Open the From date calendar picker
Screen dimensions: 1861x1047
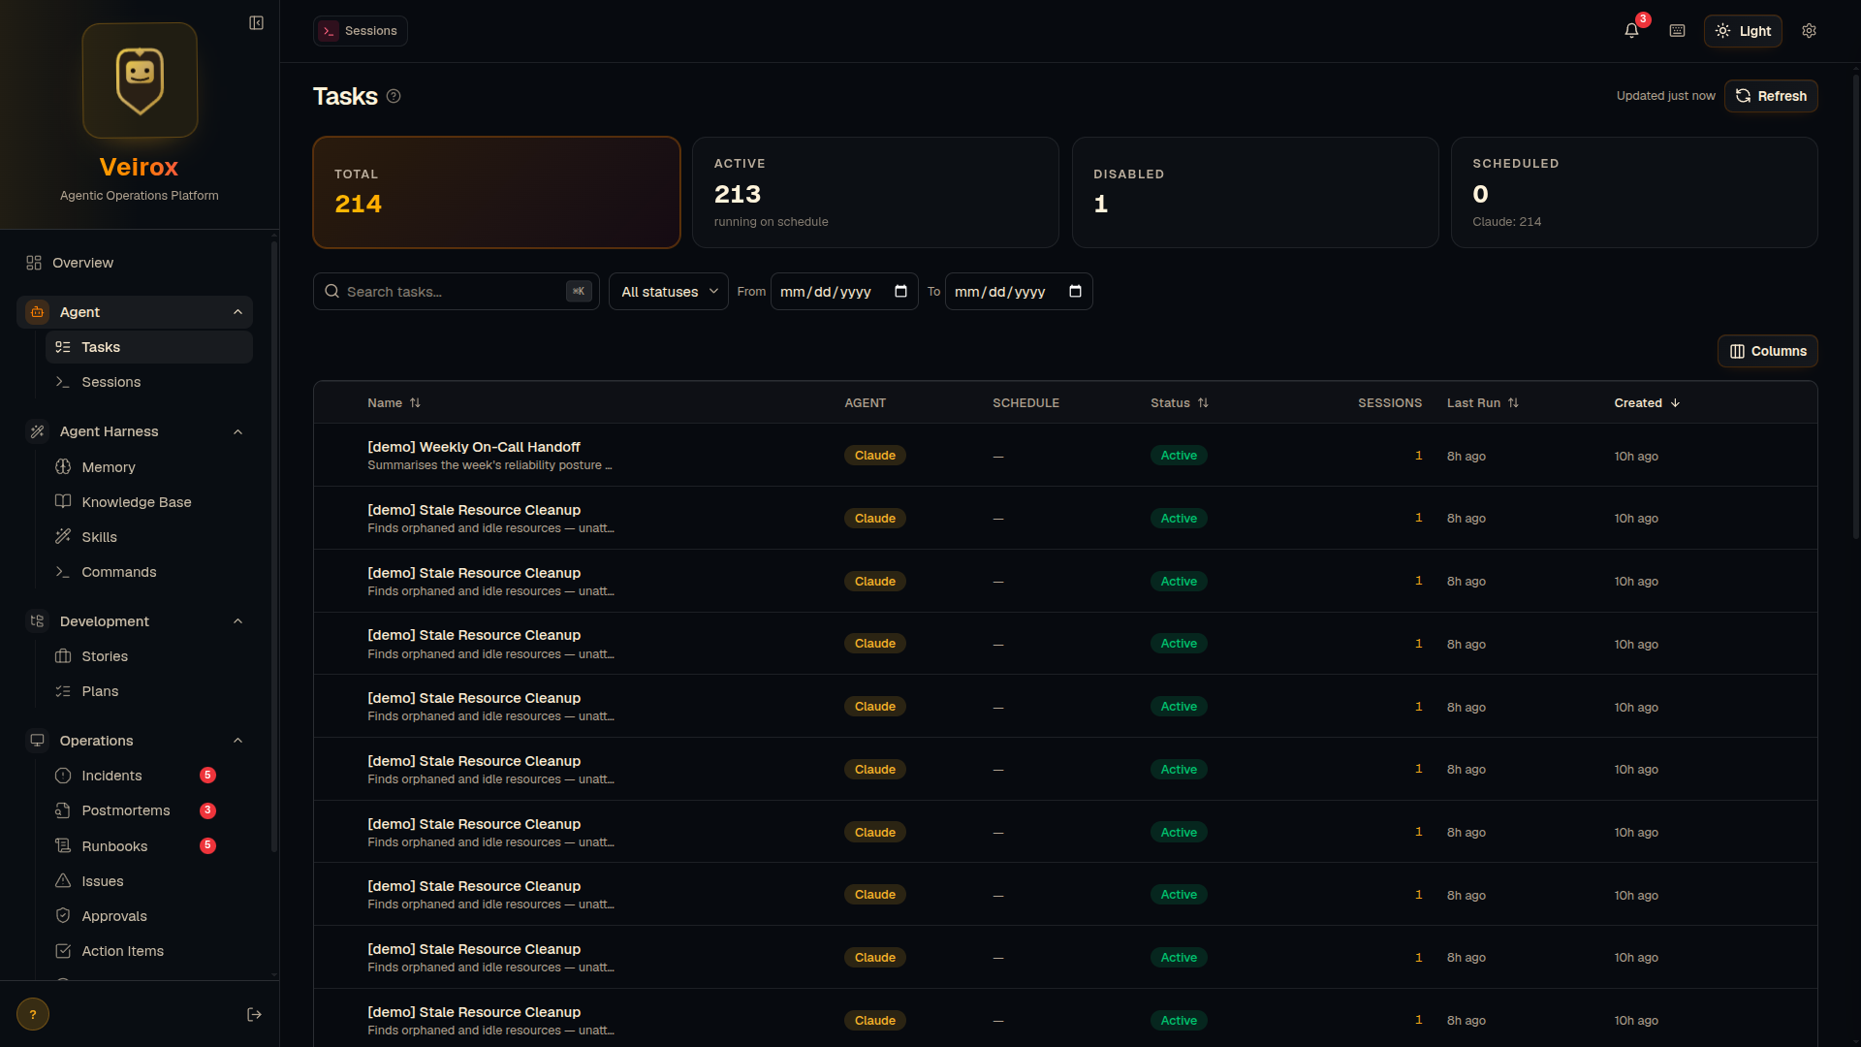pyautogui.click(x=900, y=291)
